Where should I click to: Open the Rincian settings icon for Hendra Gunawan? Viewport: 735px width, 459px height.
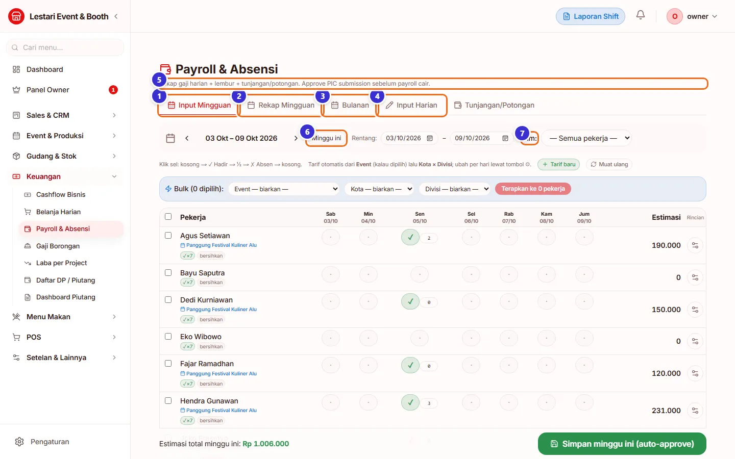[695, 411]
